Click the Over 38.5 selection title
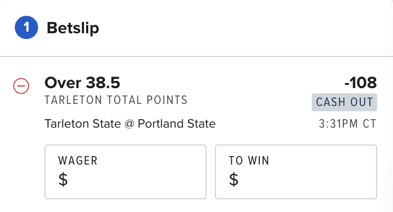 point(82,83)
